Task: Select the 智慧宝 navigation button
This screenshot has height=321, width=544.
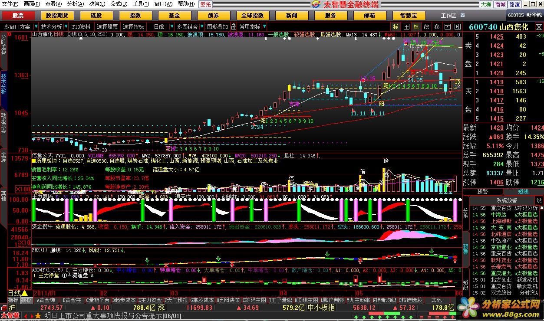Action: [x=409, y=15]
